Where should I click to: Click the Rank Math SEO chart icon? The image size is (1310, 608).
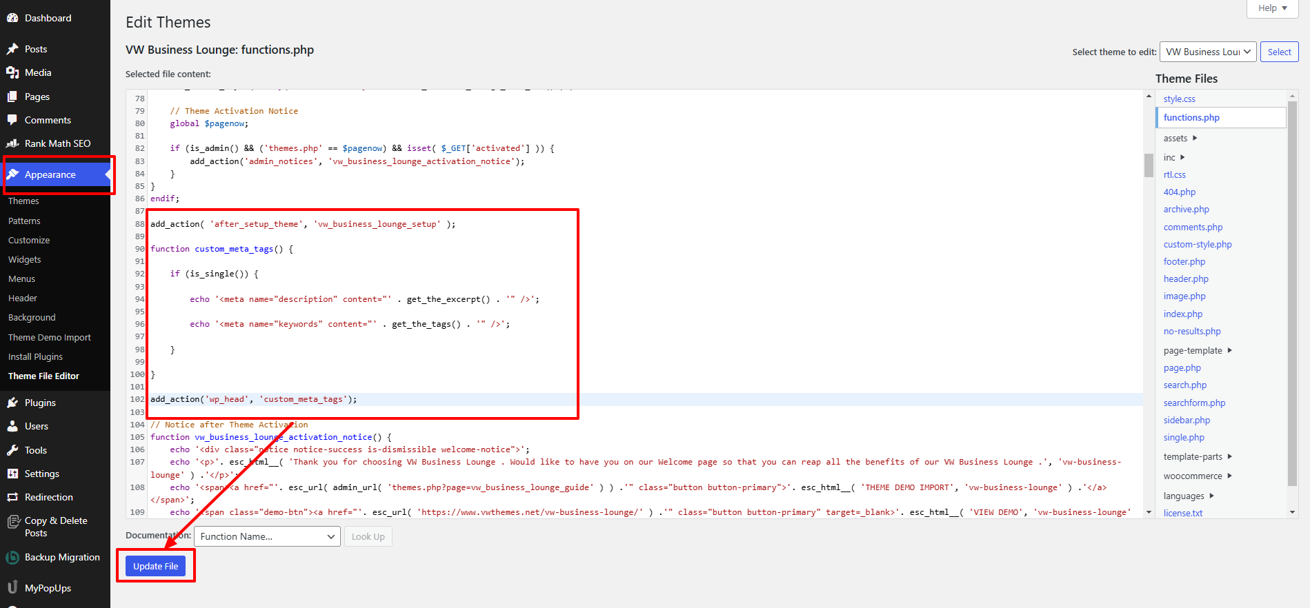pyautogui.click(x=12, y=143)
